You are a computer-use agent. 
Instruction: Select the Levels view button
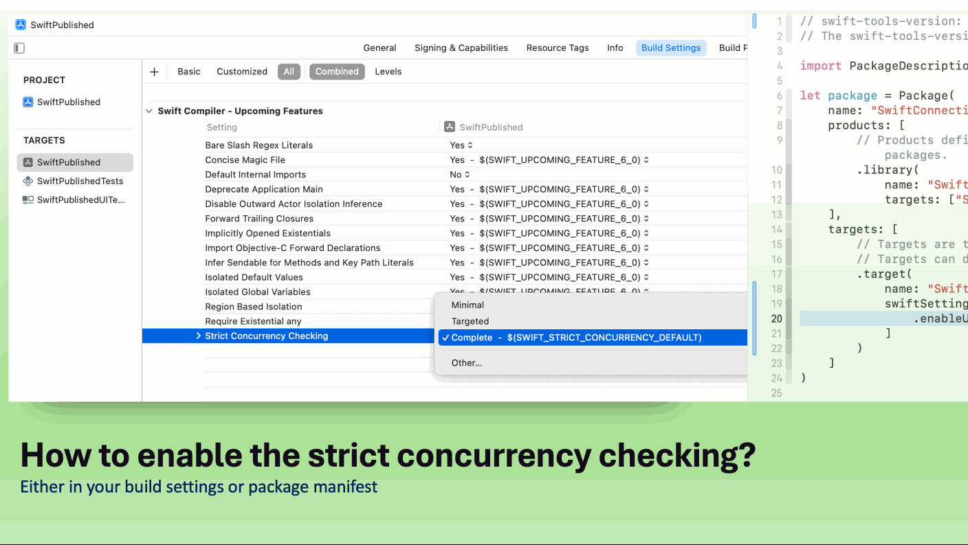pyautogui.click(x=388, y=71)
